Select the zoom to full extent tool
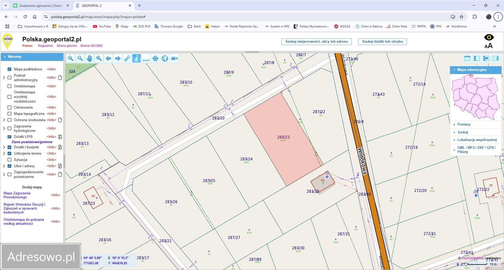The height and width of the screenshot is (270, 504). point(99,58)
